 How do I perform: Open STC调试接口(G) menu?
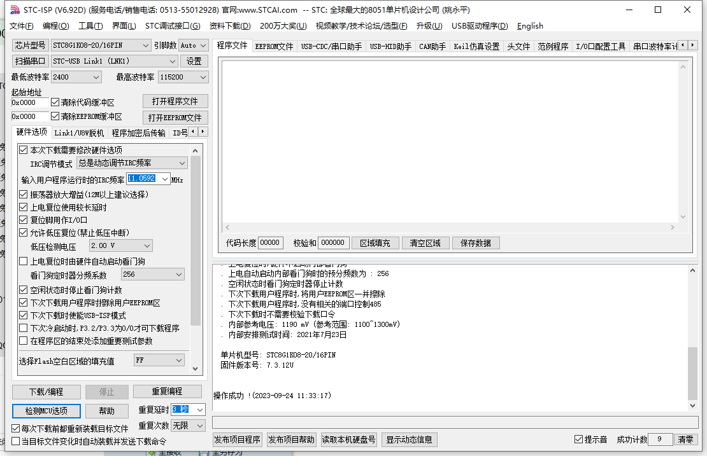point(173,26)
